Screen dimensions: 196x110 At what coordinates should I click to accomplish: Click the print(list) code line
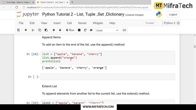(51, 61)
